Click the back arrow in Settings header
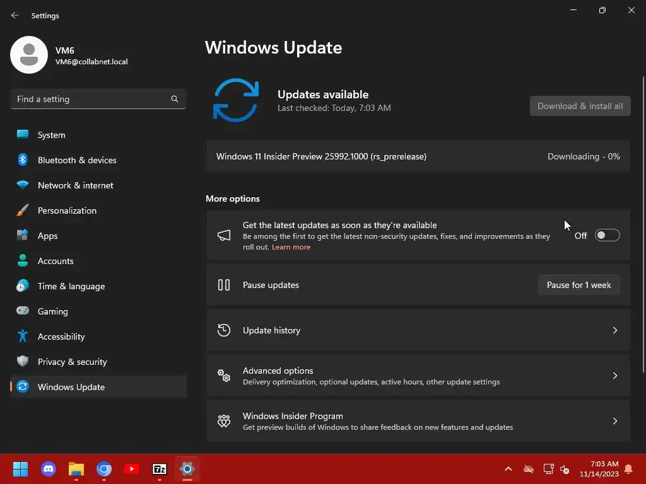This screenshot has height=484, width=646. 15,15
